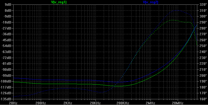208x105 pixels.
Task: Click the 200Hz frequency axis label
Action: click(x=41, y=103)
